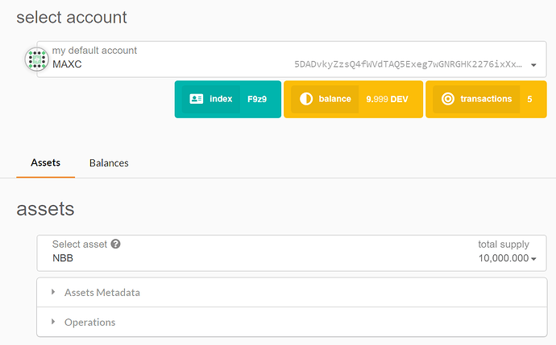Expand the Operations section
556x345 pixels.
tap(89, 322)
